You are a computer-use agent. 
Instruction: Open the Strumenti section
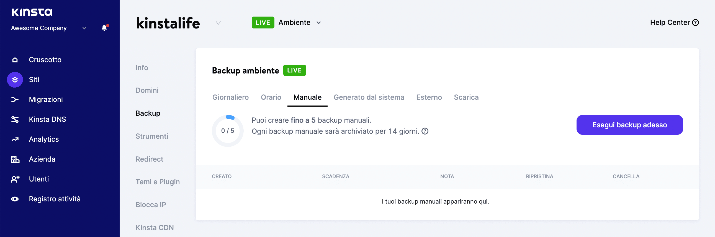pyautogui.click(x=152, y=136)
